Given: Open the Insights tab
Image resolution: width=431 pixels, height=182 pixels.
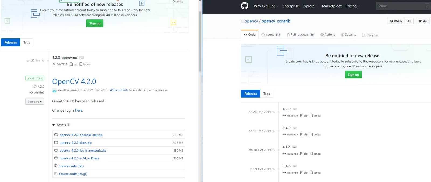Looking at the screenshot, I should click(x=370, y=35).
